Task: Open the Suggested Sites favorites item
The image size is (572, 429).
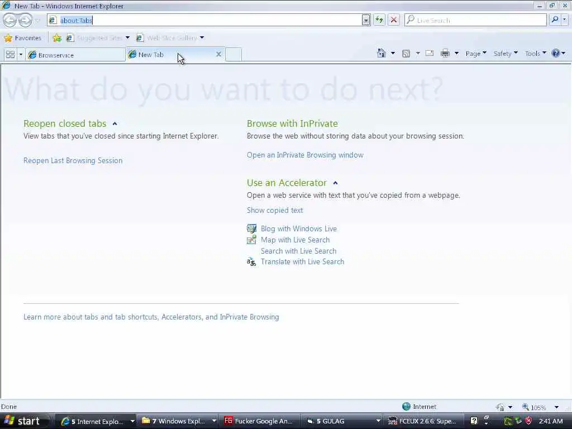Action: [x=98, y=38]
